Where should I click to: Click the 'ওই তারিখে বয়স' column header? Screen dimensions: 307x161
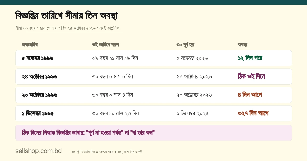[x=105, y=45]
